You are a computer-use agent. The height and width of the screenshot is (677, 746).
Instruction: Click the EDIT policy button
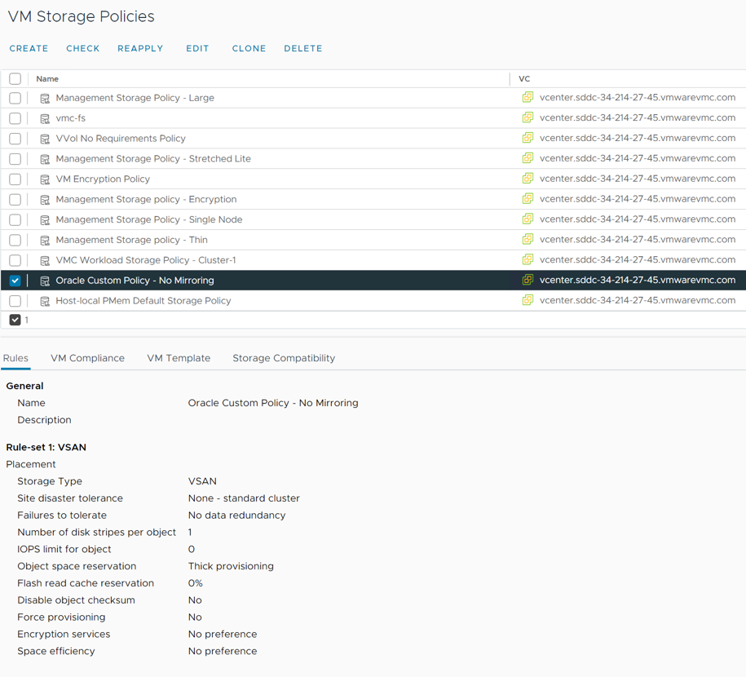click(x=197, y=49)
